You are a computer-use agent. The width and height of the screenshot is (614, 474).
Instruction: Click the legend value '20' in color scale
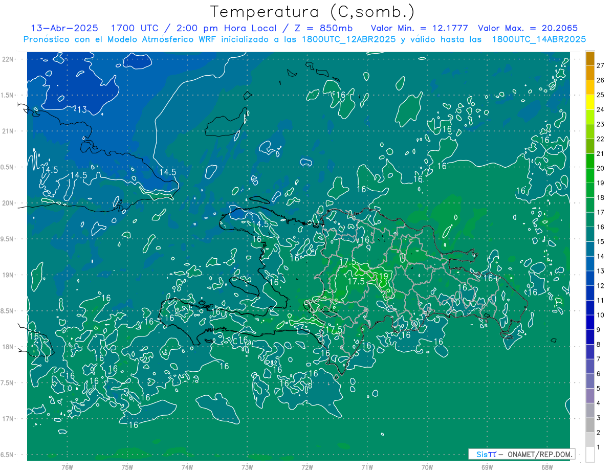coord(601,168)
